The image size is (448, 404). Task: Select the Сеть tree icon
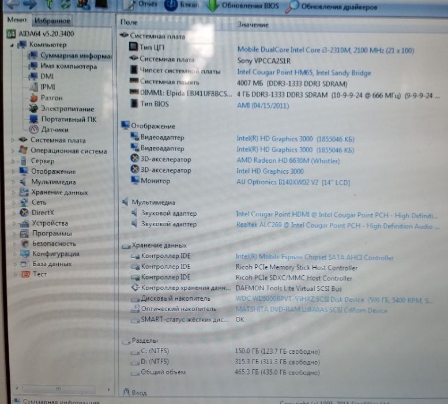click(x=24, y=202)
